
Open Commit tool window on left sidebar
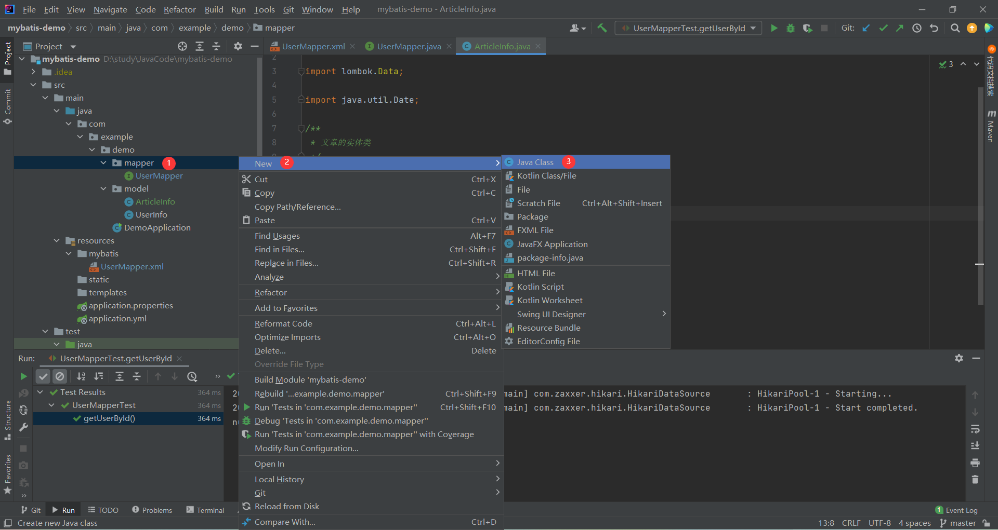[7, 106]
